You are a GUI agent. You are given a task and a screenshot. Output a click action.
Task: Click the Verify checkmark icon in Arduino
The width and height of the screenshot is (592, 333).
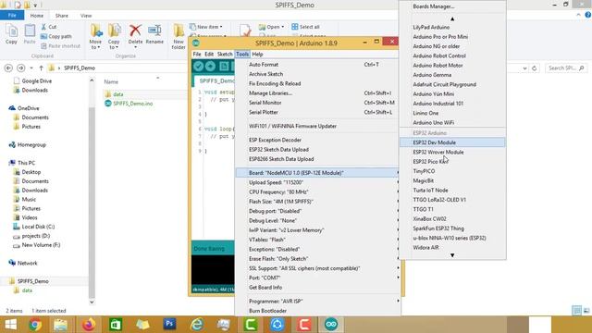(x=198, y=67)
